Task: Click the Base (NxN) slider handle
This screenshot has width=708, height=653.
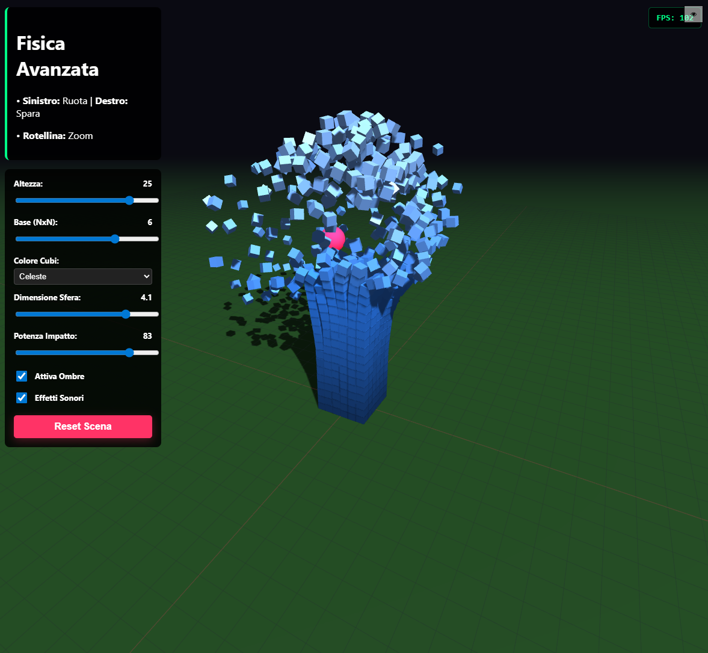Action: [115, 239]
